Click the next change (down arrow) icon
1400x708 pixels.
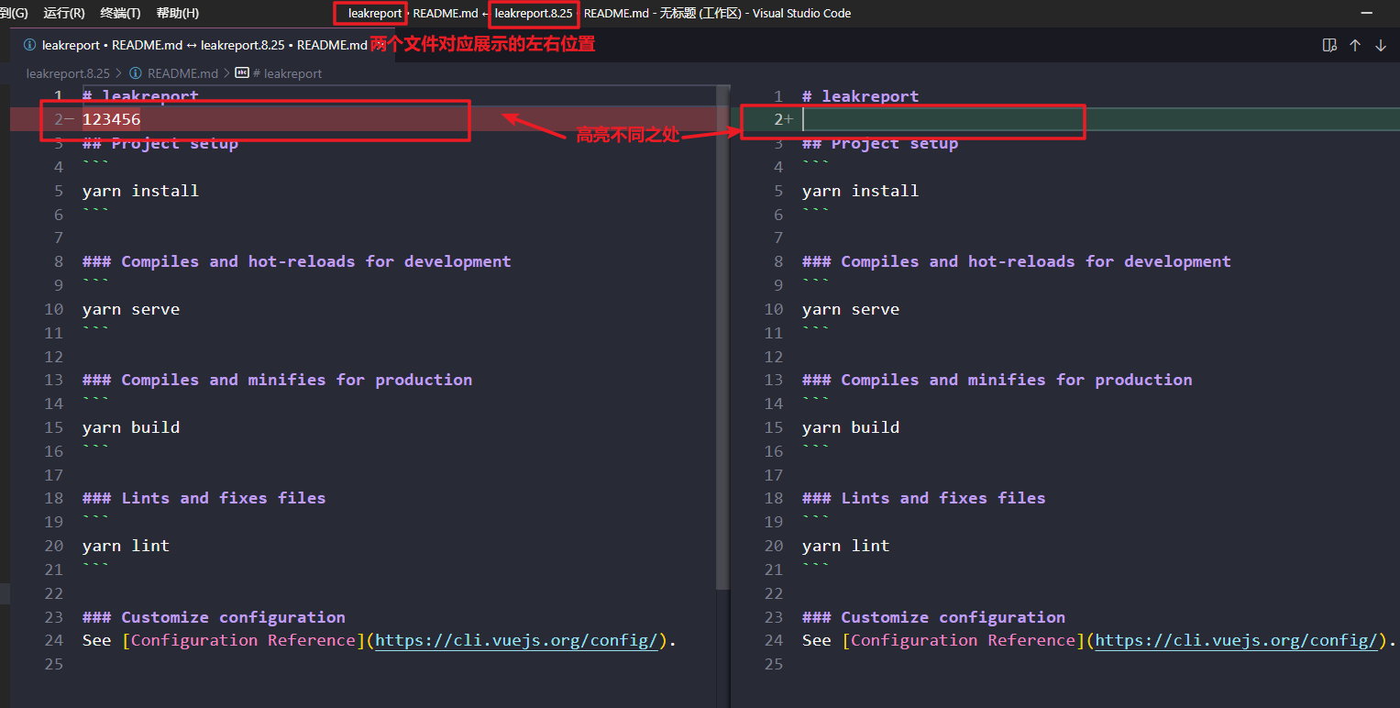point(1381,44)
